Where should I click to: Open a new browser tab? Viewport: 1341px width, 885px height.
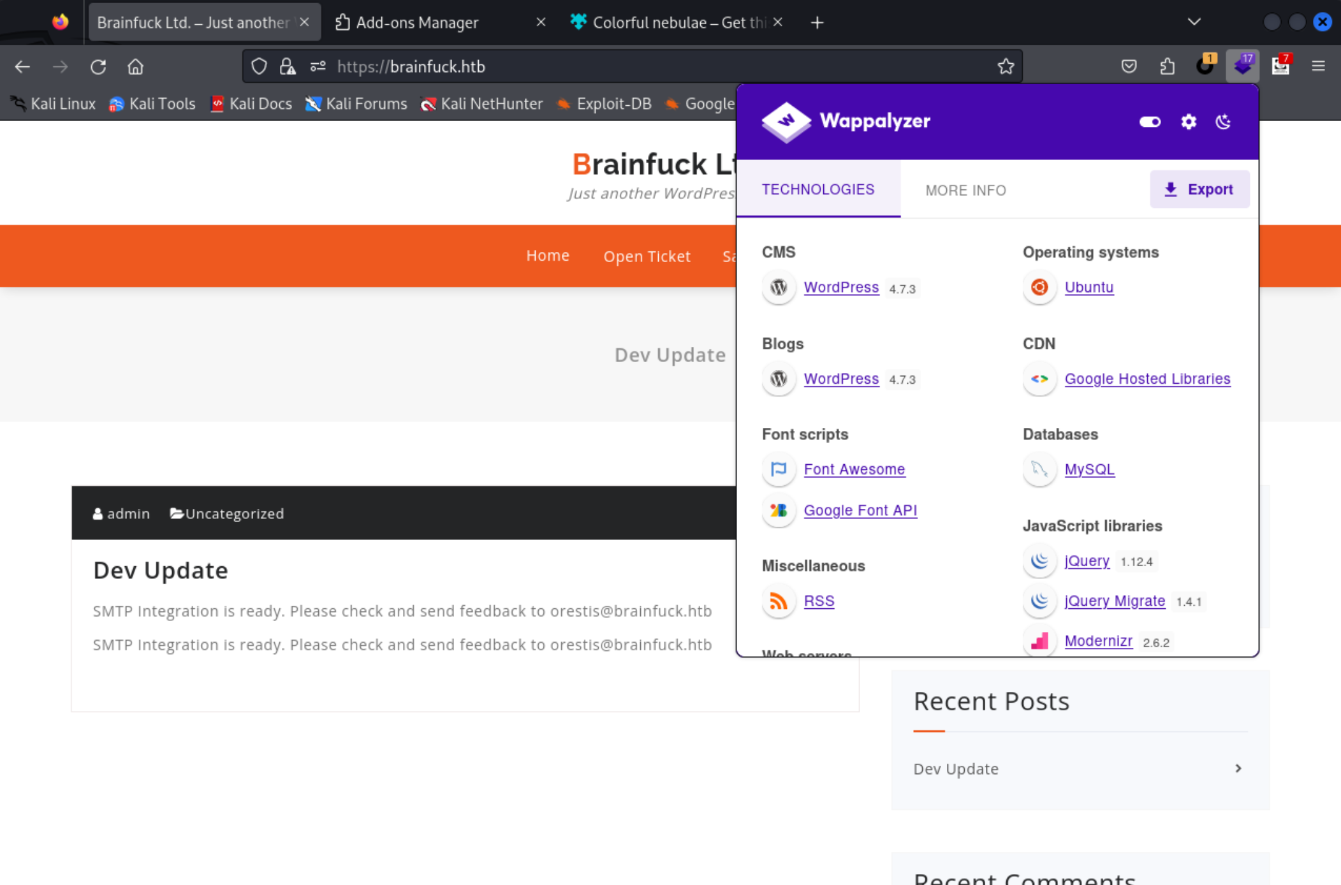coord(817,23)
